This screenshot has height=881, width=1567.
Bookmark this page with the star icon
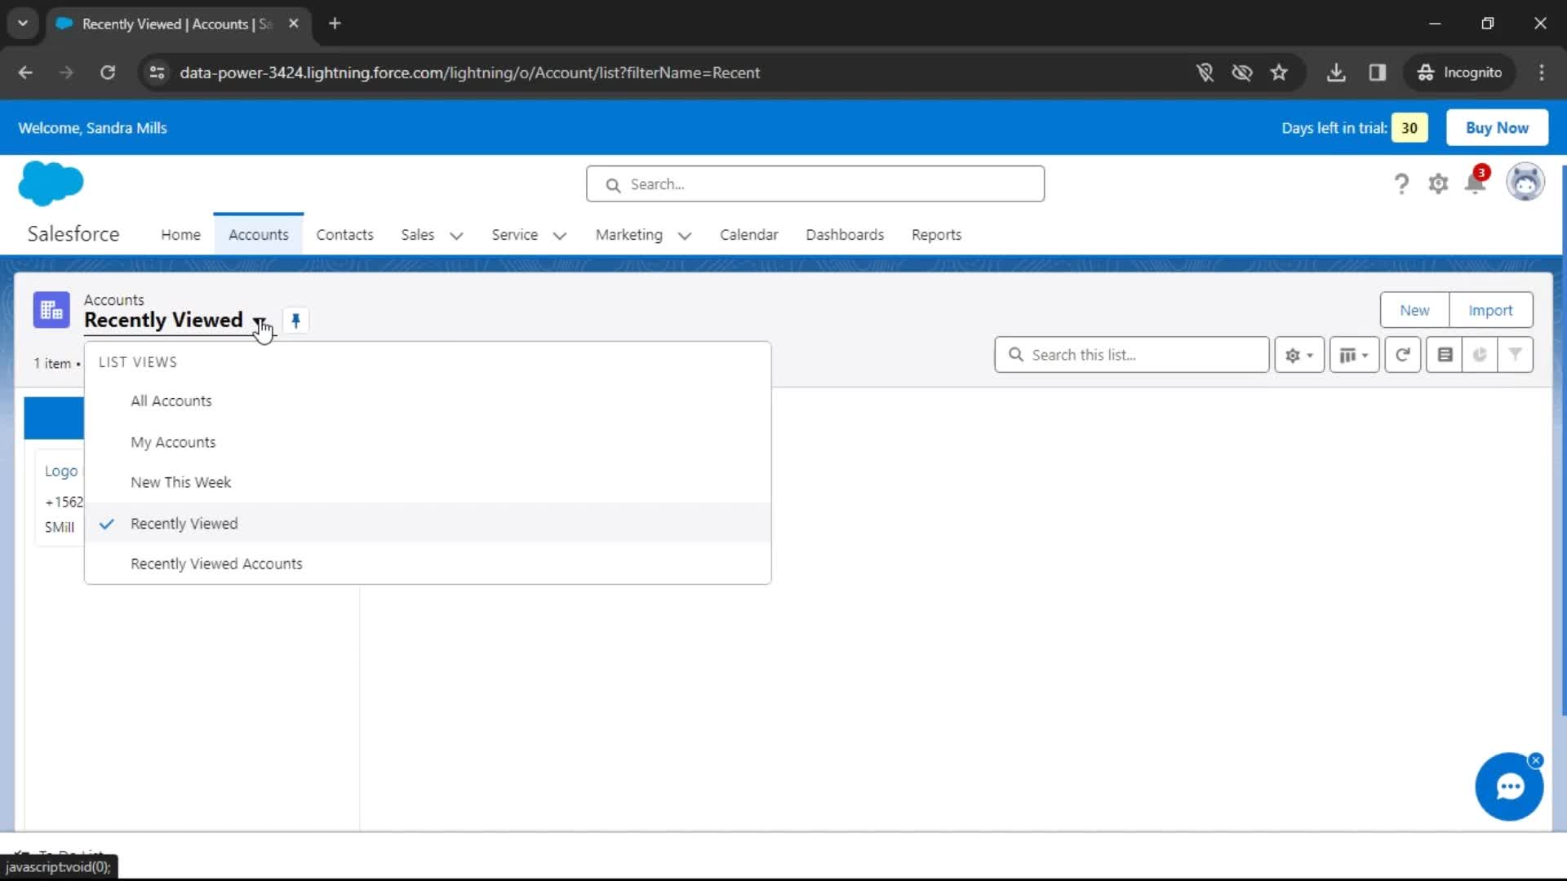(x=1279, y=73)
